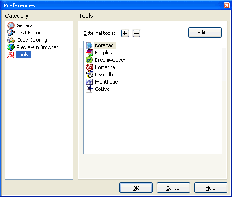The image size is (232, 197).
Task: Click the FrontPage icon
Action: click(x=89, y=82)
